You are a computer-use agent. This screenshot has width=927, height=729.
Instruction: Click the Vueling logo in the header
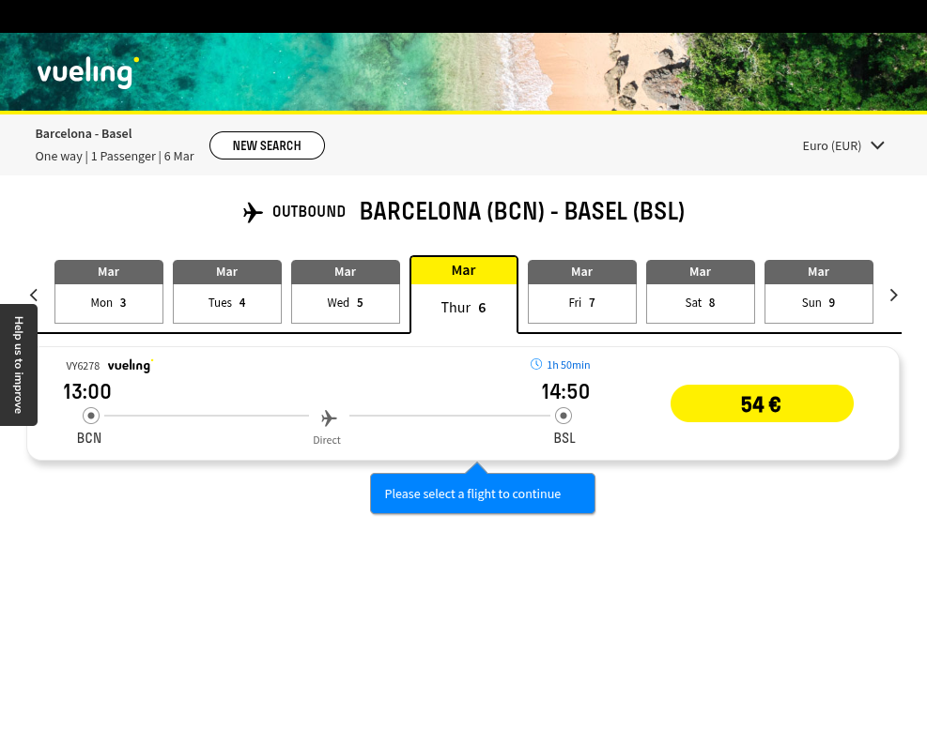(88, 72)
